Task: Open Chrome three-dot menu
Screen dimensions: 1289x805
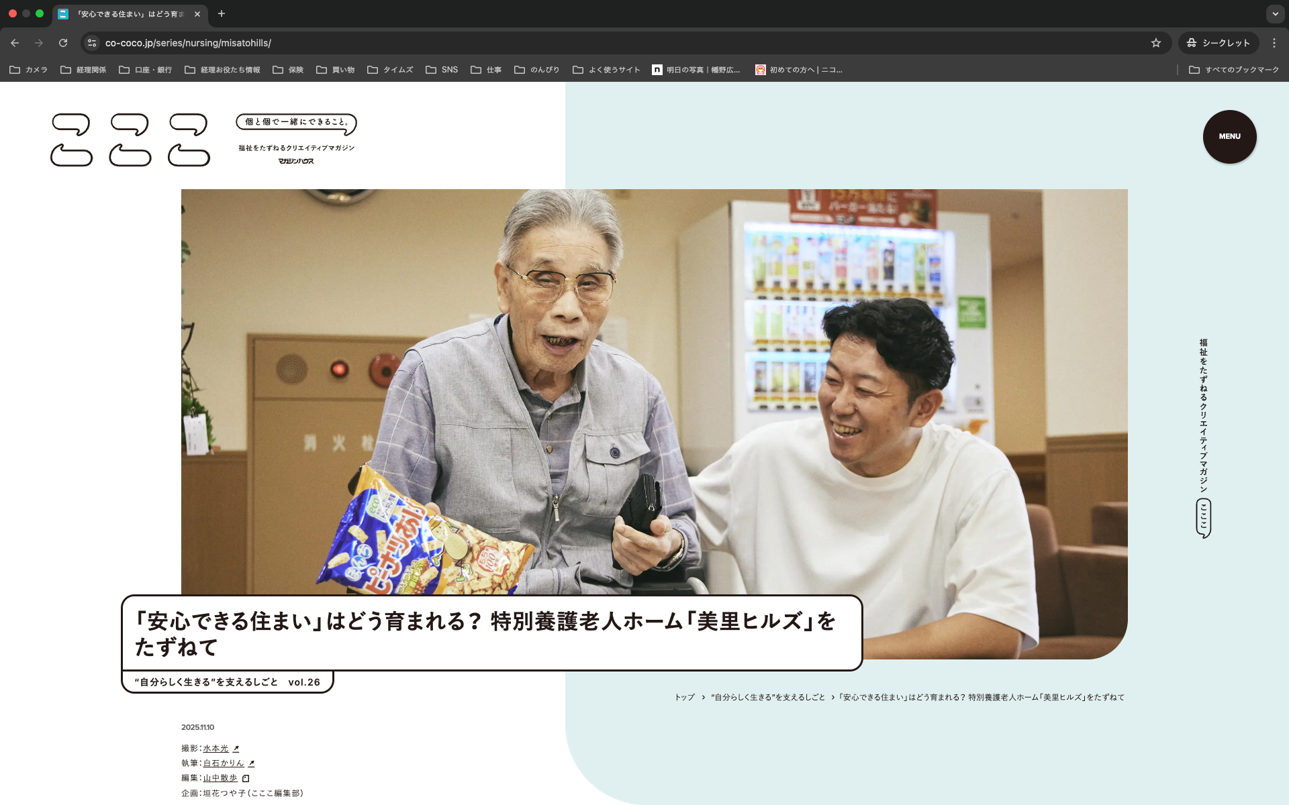Action: click(1274, 43)
